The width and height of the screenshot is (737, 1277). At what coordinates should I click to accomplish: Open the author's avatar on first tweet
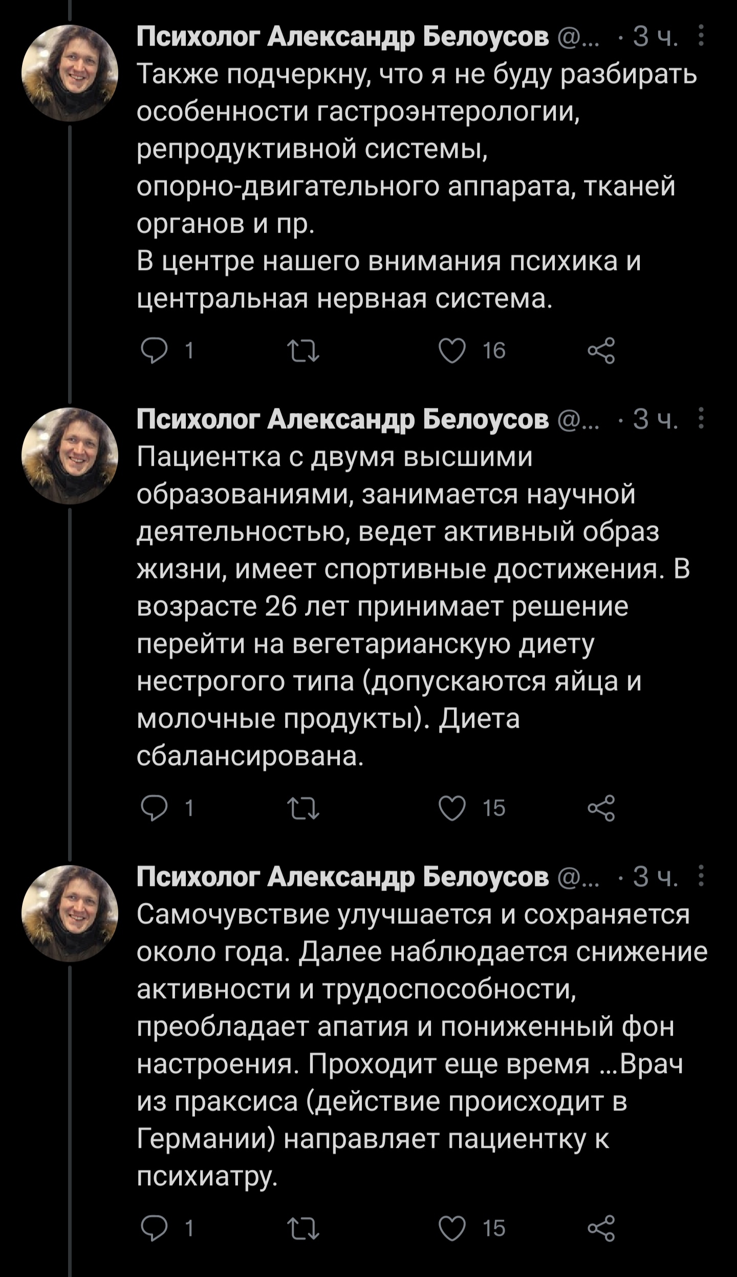[70, 73]
